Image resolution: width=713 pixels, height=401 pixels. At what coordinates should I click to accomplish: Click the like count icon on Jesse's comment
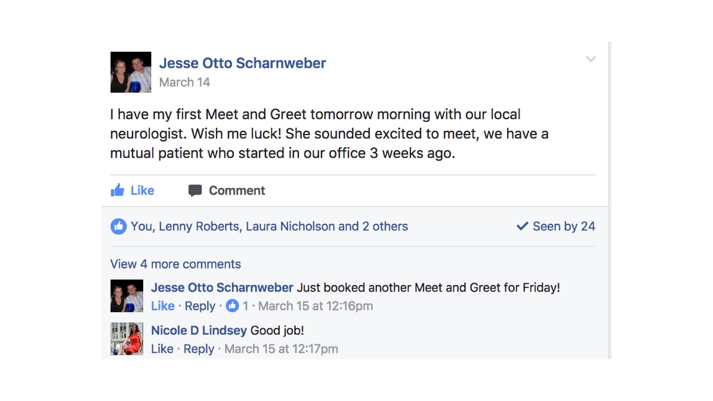(232, 306)
